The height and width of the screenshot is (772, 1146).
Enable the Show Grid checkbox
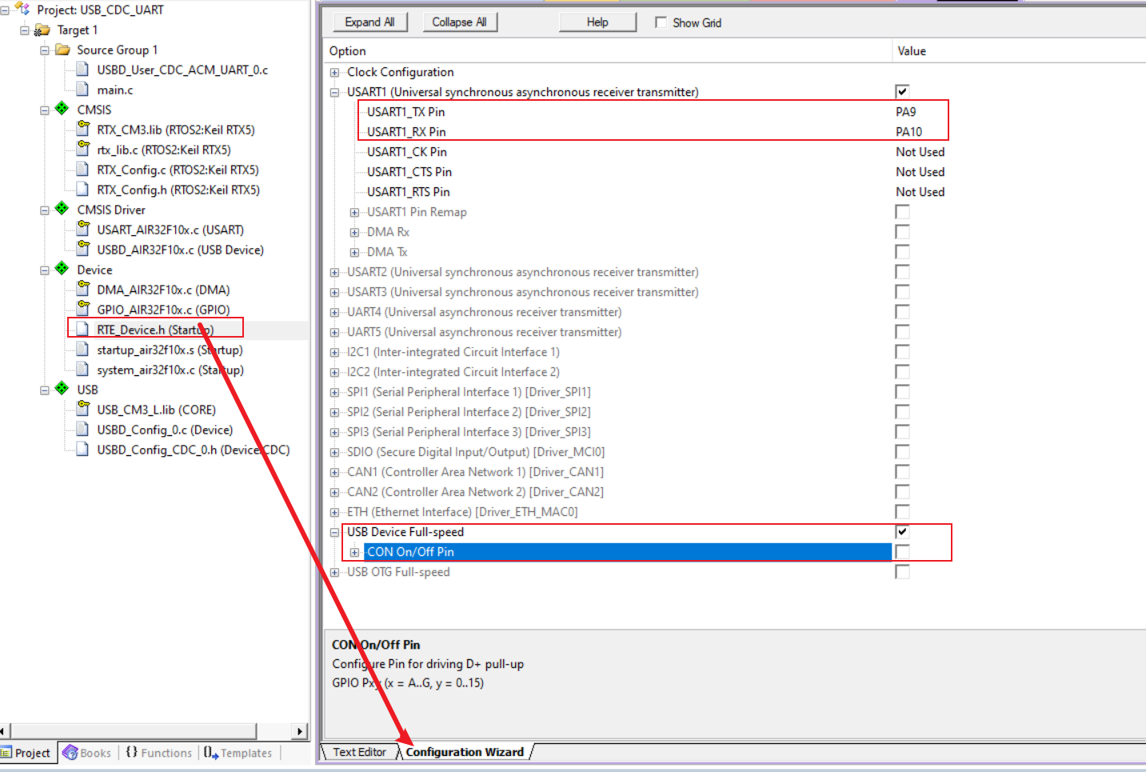point(661,22)
